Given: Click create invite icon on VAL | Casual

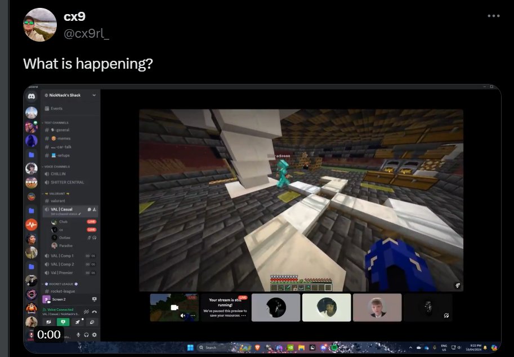Looking at the screenshot, I should coord(95,209).
